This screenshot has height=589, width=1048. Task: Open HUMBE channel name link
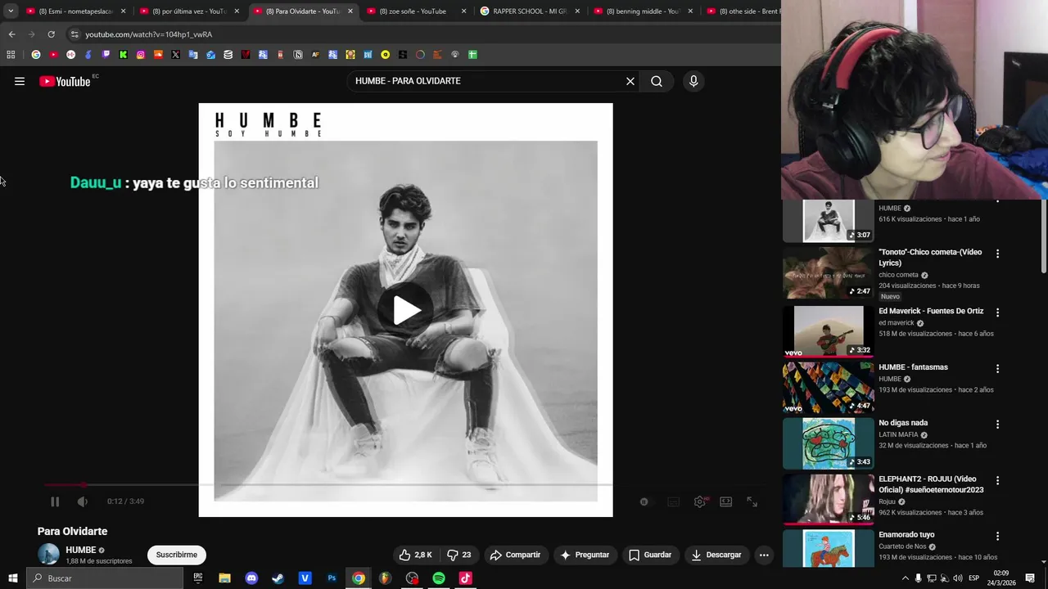pos(80,550)
